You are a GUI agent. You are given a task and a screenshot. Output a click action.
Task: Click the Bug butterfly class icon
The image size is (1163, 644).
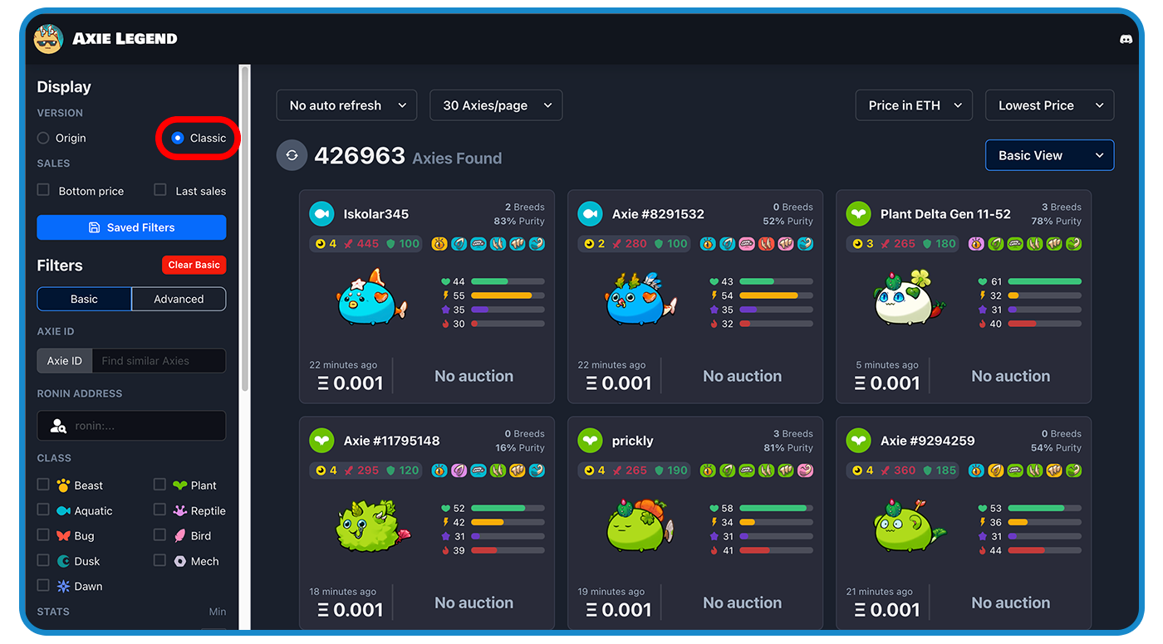tap(64, 536)
